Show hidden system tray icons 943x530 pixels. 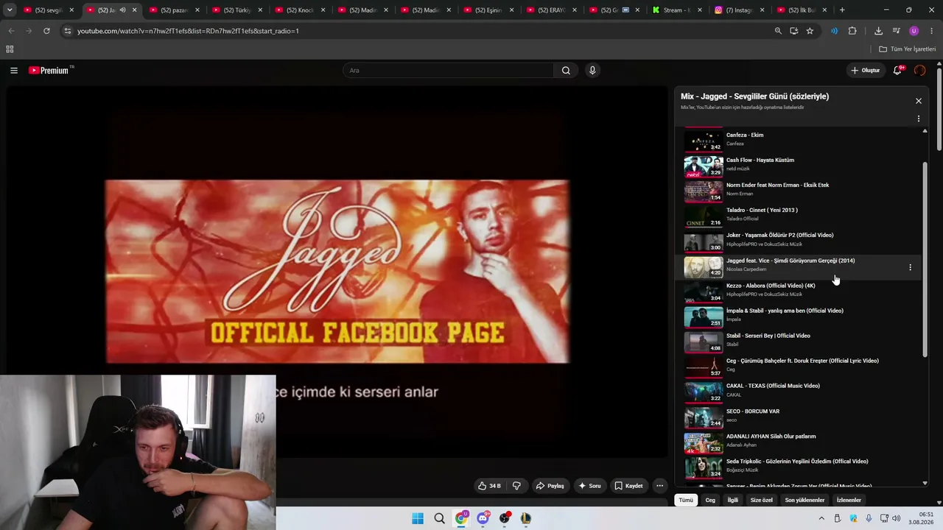[821, 518]
